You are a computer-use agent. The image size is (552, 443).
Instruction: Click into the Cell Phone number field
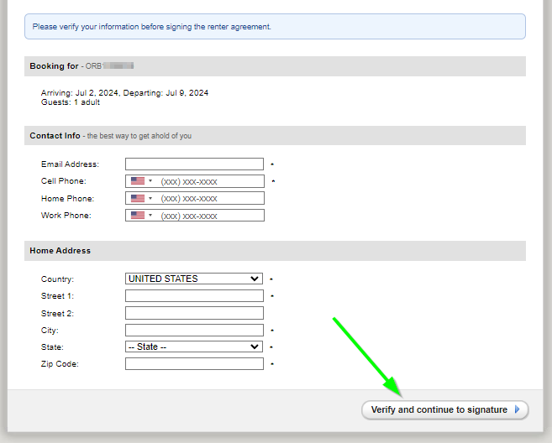coord(210,181)
